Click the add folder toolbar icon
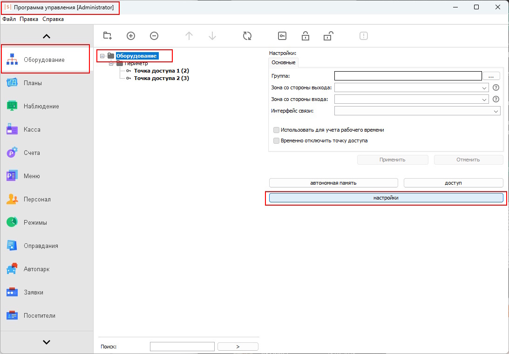The image size is (509, 354). click(x=108, y=36)
